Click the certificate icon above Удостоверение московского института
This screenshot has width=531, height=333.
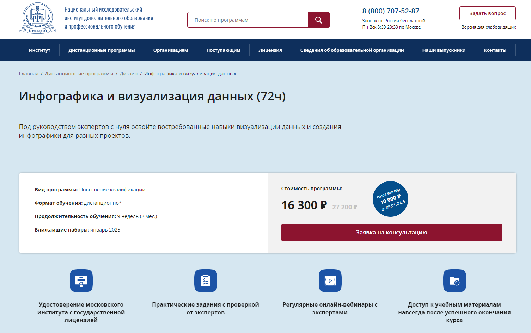[81, 281]
